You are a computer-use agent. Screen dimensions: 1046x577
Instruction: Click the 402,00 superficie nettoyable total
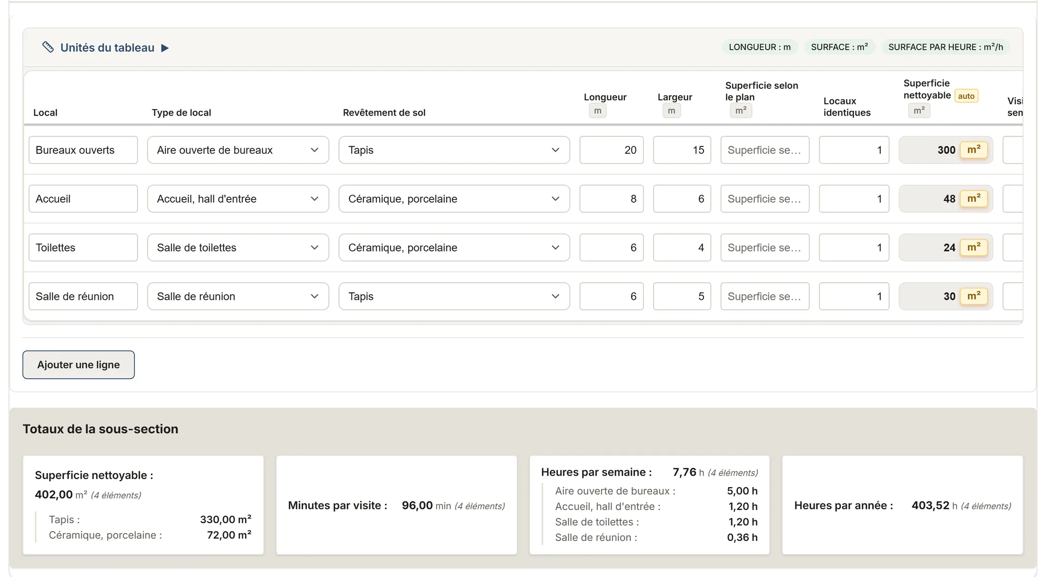[x=54, y=494]
